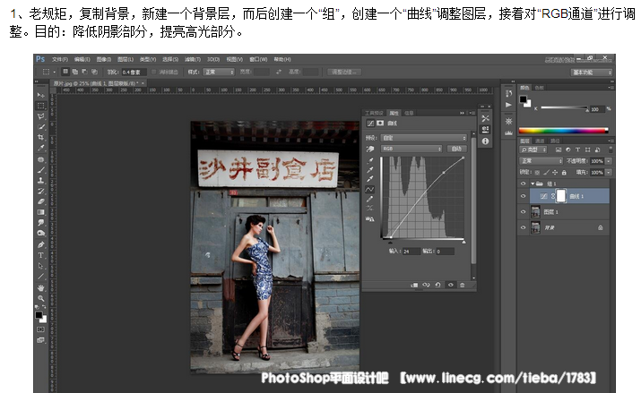This screenshot has width=641, height=393.
Task: Select the Eyedropper tool in the toolbox
Action: click(41, 148)
